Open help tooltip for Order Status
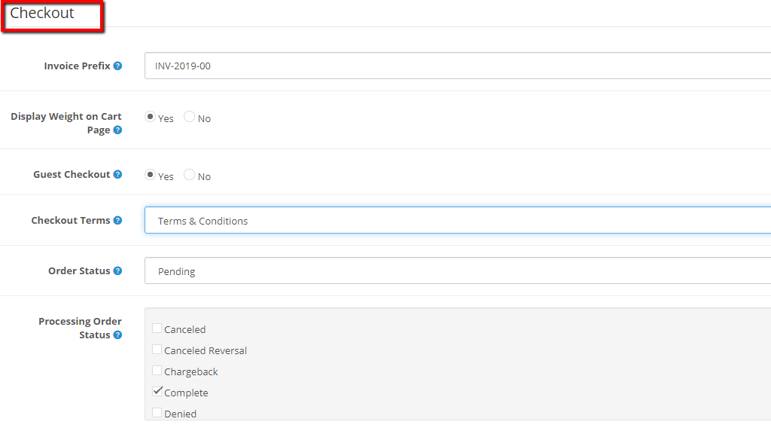Viewport: 771px width, 434px height. point(117,270)
